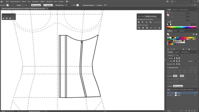
Task: Switch Swatches panel to thumbnail view
Action: 197,34
